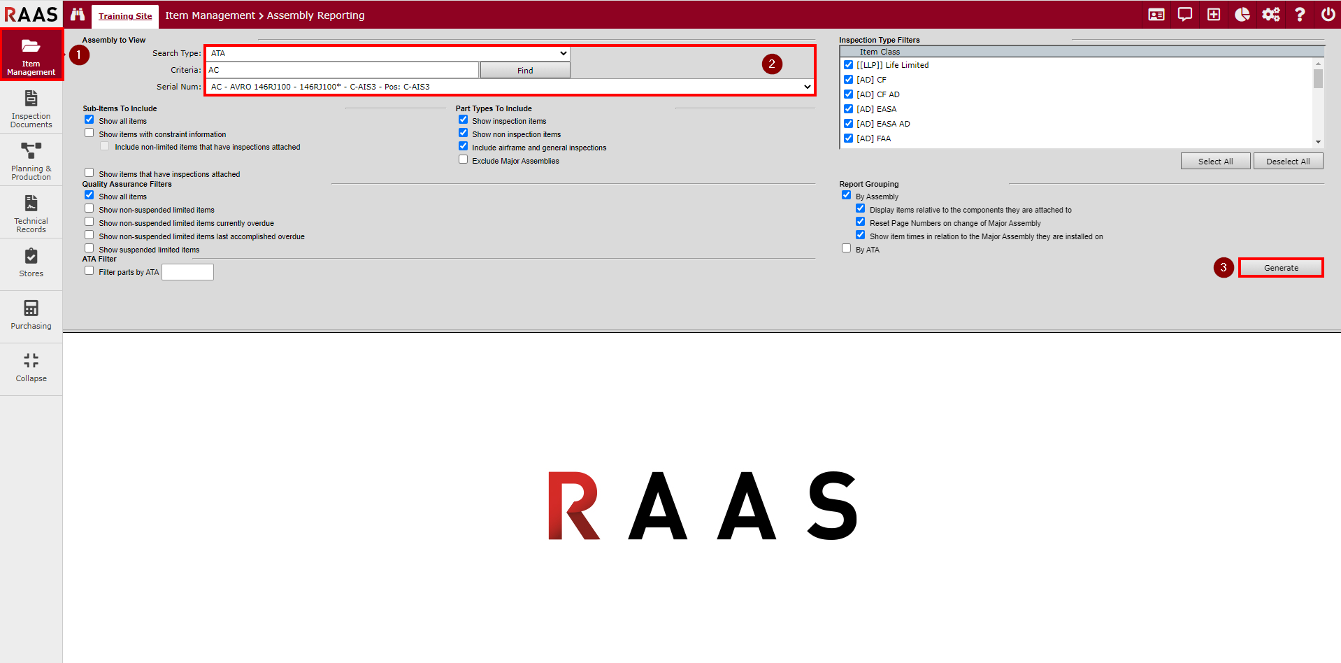Collapse the left sidebar menu
Image resolution: width=1341 pixels, height=663 pixels.
[31, 368]
